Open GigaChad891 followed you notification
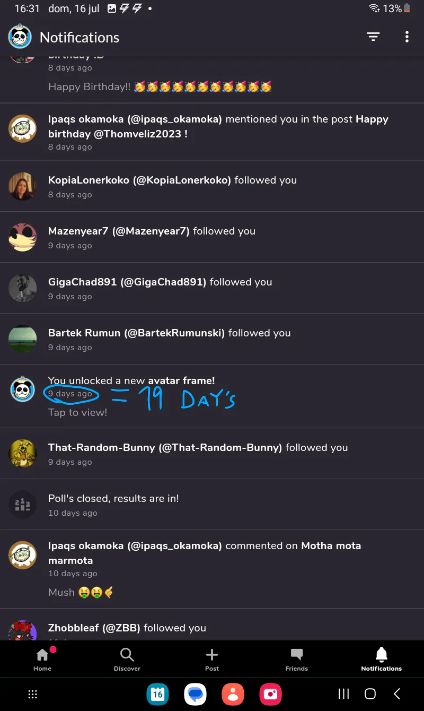This screenshot has height=711, width=424. coord(212,288)
